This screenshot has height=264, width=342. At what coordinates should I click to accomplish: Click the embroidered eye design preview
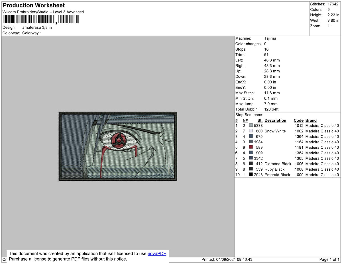pos(118,146)
